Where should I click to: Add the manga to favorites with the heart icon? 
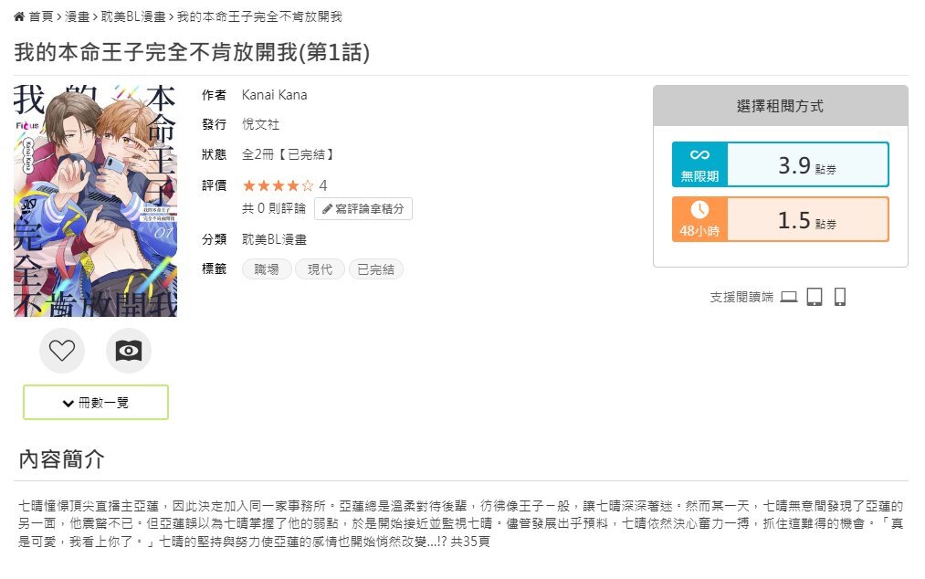(x=62, y=351)
